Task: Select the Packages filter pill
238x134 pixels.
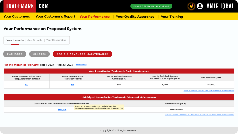Action: (x=15, y=54)
